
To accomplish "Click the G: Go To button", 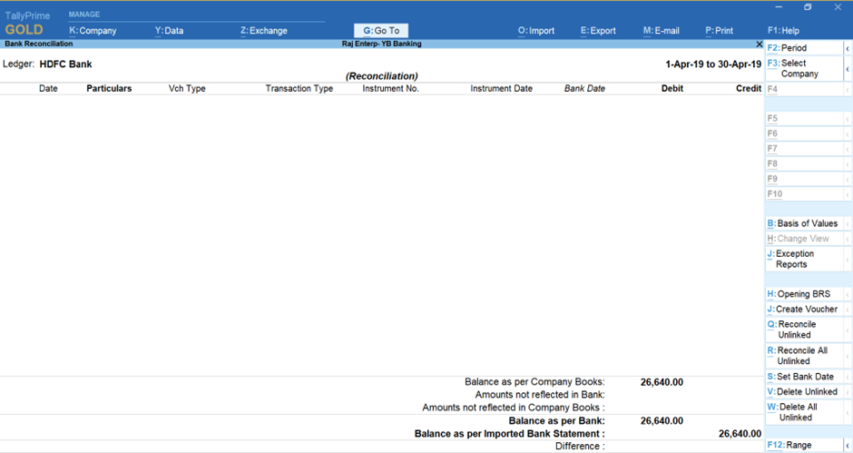I will point(381,31).
